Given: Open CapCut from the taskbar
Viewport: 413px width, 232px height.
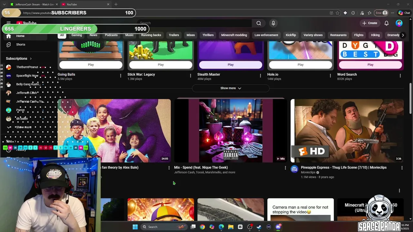Looking at the screenshot, I should (x=240, y=227).
